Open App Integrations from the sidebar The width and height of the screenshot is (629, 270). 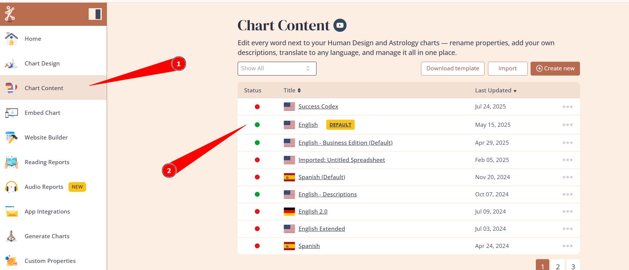tap(47, 212)
